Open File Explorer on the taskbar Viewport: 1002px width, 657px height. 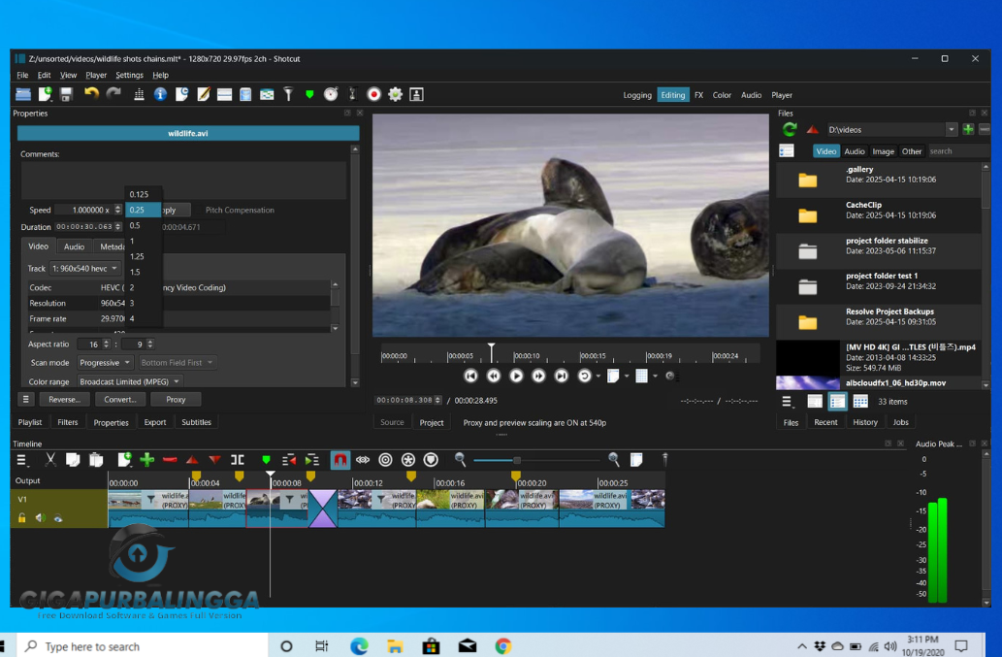tap(395, 646)
